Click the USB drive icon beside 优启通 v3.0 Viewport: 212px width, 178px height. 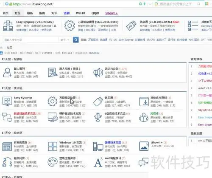pos(131,25)
